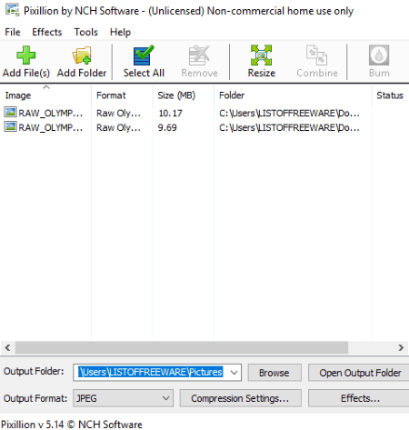Click the horizontal scrollbar right arrow
409x430 pixels.
(x=401, y=347)
